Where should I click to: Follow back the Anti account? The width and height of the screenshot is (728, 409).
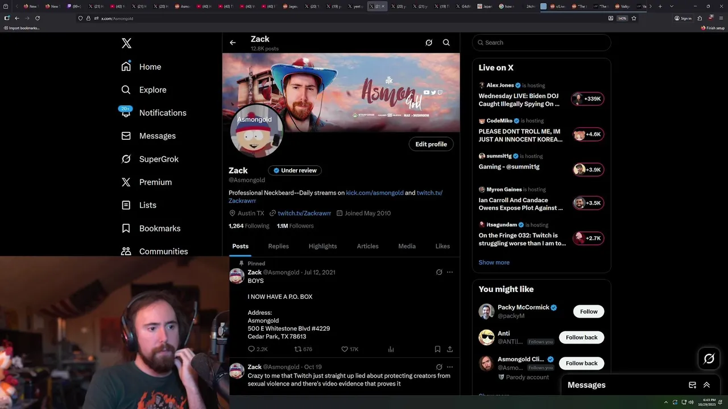[x=581, y=337]
